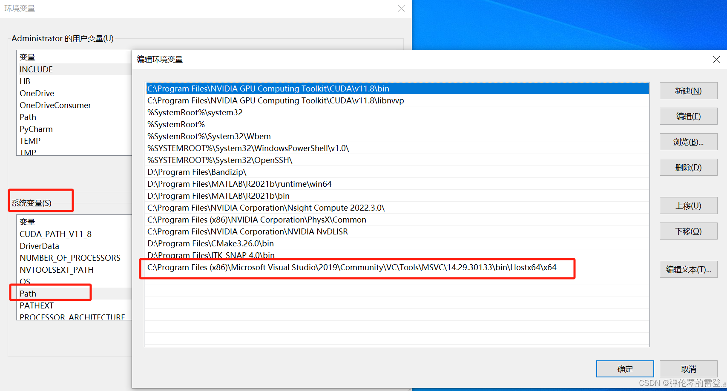Image resolution: width=727 pixels, height=391 pixels.
Task: Select user variable LIB
Action: point(74,81)
